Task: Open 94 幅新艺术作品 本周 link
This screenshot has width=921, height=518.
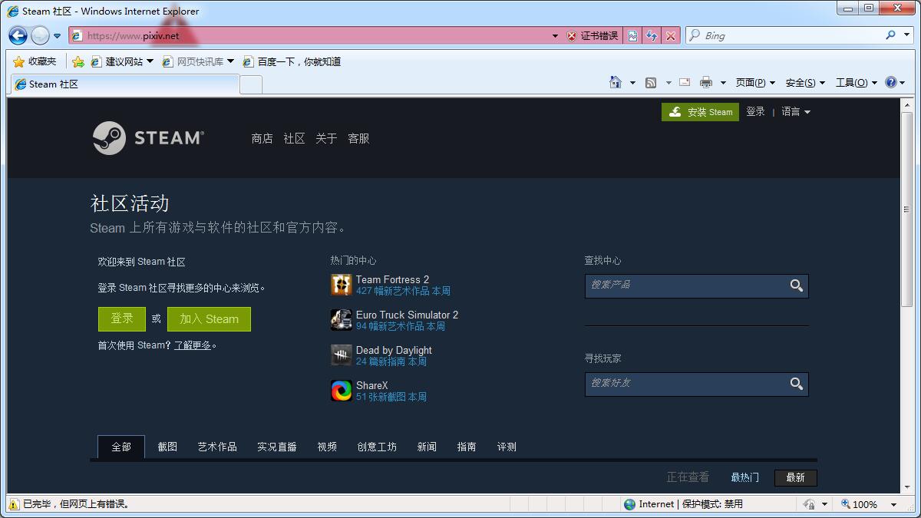Action: coord(400,326)
